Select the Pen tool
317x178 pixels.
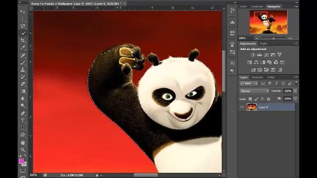click(23, 113)
